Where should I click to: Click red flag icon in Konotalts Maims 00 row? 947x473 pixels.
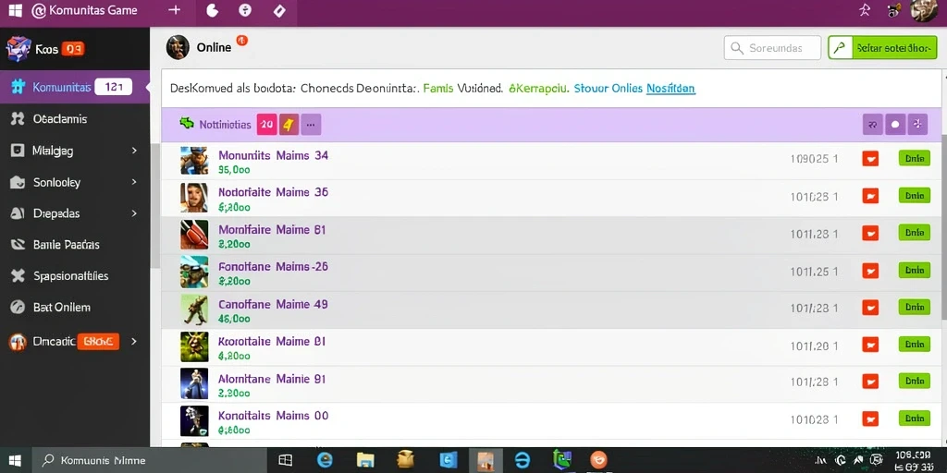[x=870, y=418]
